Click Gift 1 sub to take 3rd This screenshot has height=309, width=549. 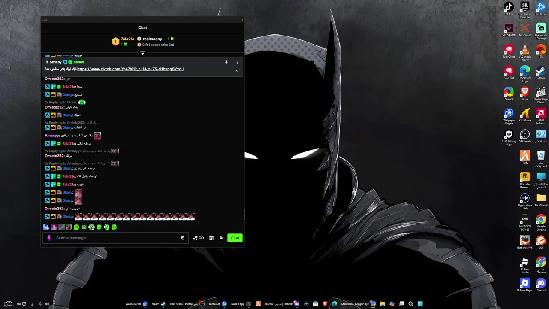point(158,45)
